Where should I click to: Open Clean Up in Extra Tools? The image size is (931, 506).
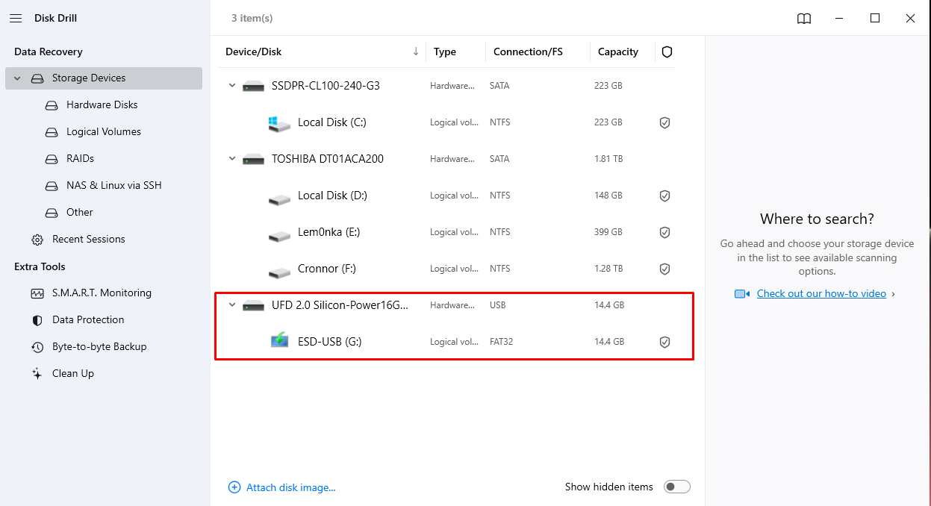pyautogui.click(x=73, y=374)
